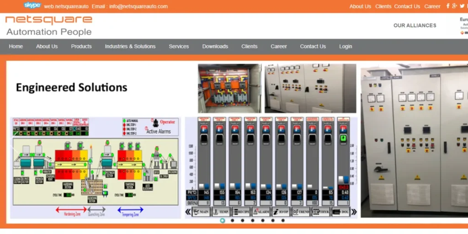
Task: Click the Tempering Zone blue arrow label
Action: pos(130,212)
